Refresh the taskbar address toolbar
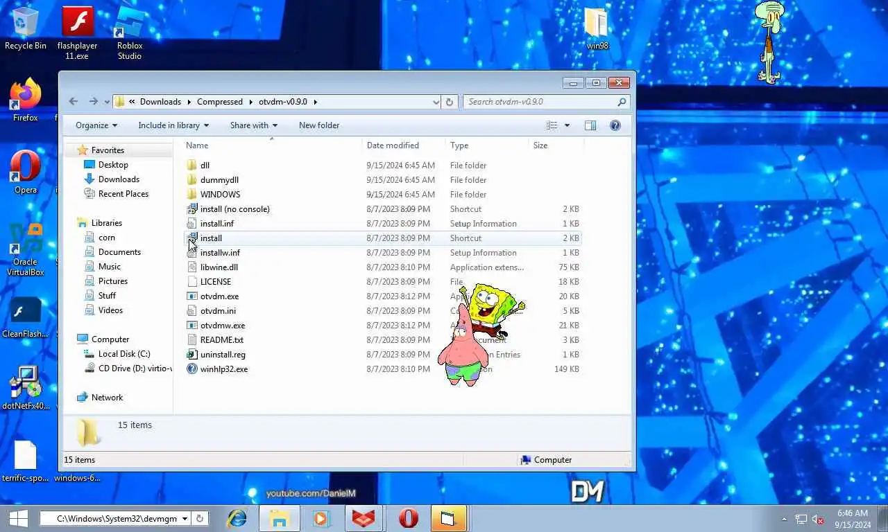 pyautogui.click(x=200, y=518)
